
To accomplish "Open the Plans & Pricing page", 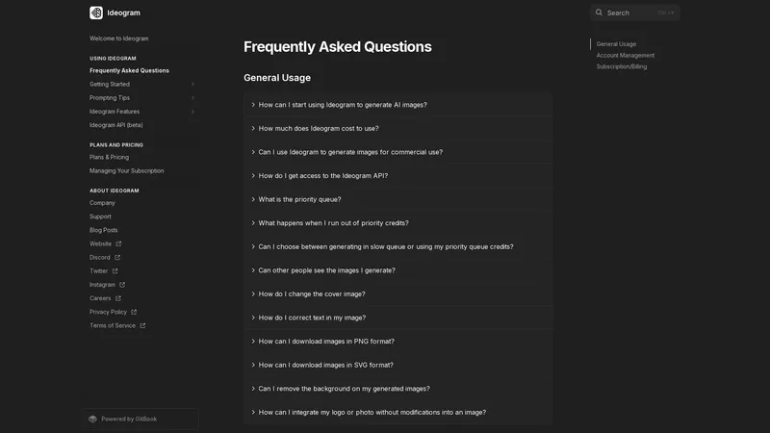I will pos(109,158).
